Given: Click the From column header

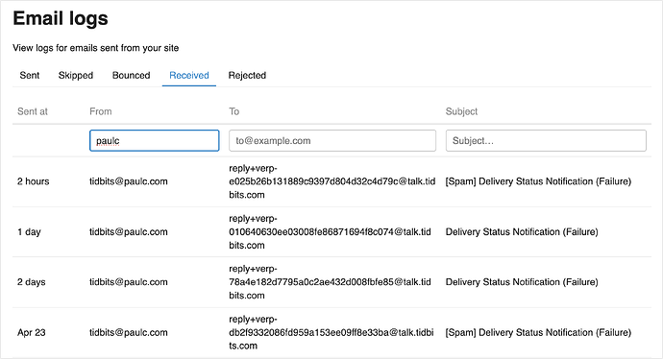Looking at the screenshot, I should (101, 111).
